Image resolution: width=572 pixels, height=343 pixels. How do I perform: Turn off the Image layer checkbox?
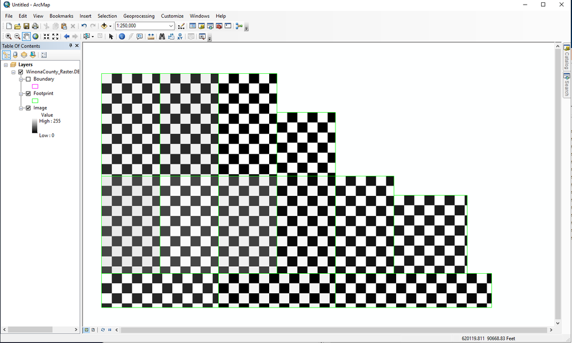pos(28,108)
